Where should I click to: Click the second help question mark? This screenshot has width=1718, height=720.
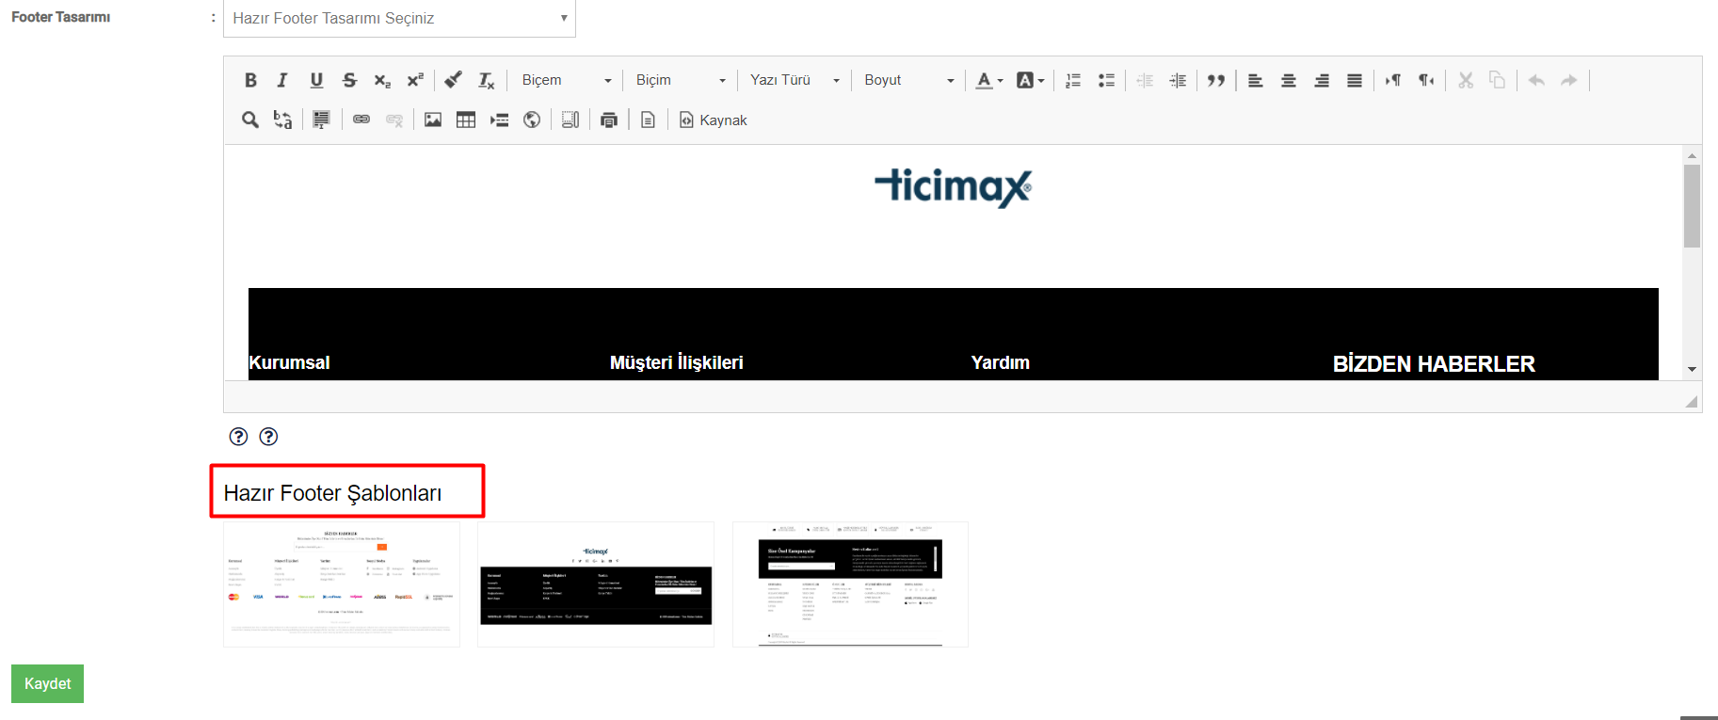[x=269, y=437]
